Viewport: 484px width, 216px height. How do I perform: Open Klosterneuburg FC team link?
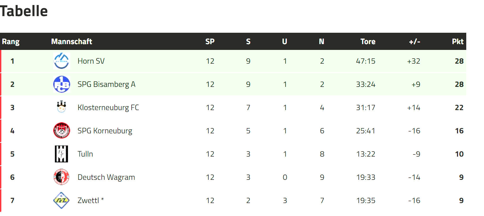[x=108, y=107]
